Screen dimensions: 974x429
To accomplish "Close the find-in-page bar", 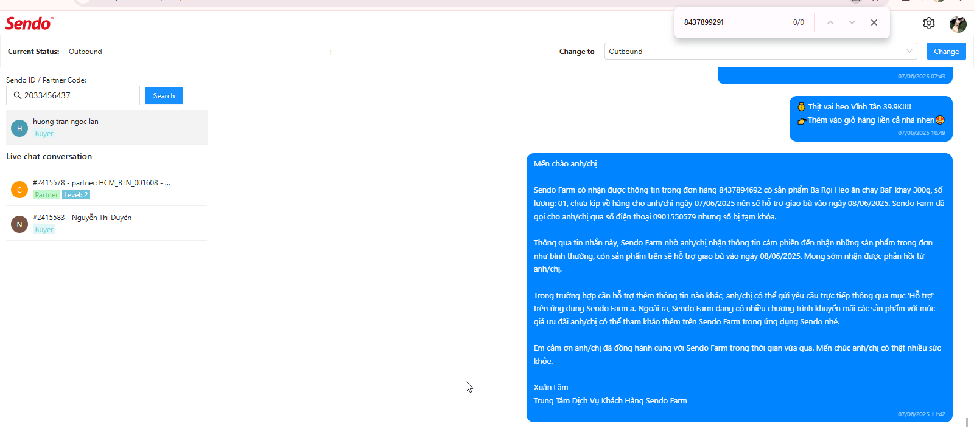I will pos(874,22).
